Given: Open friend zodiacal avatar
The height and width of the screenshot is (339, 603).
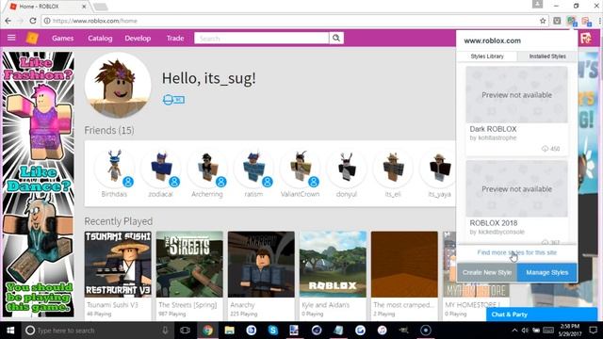Looking at the screenshot, I should coord(160,169).
